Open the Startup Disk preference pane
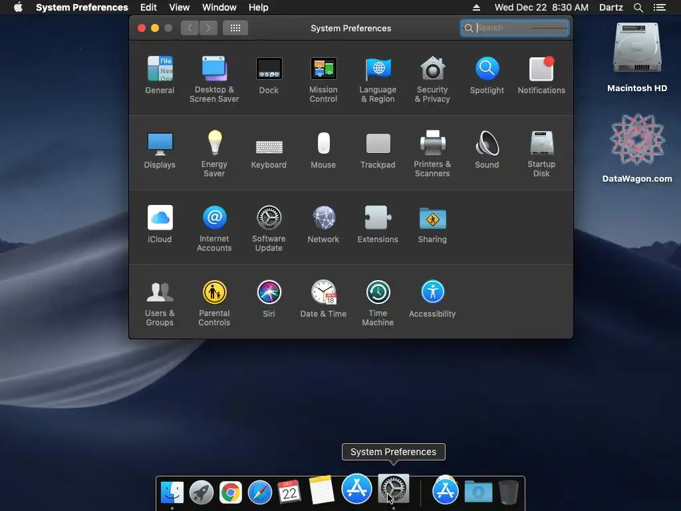681x511 pixels. coord(541,154)
